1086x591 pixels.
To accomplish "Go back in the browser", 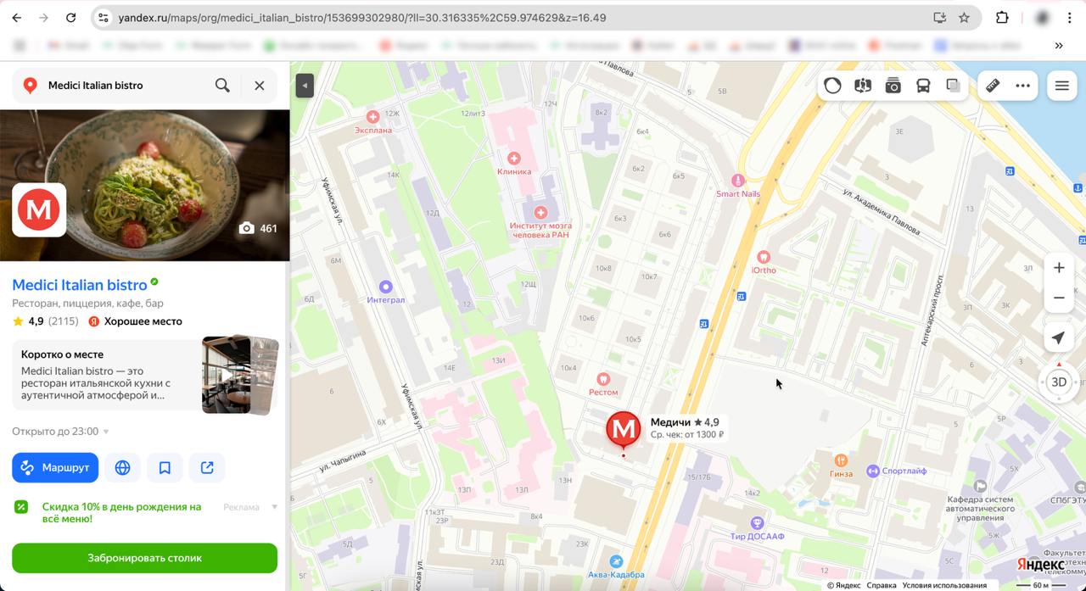I will point(16,18).
